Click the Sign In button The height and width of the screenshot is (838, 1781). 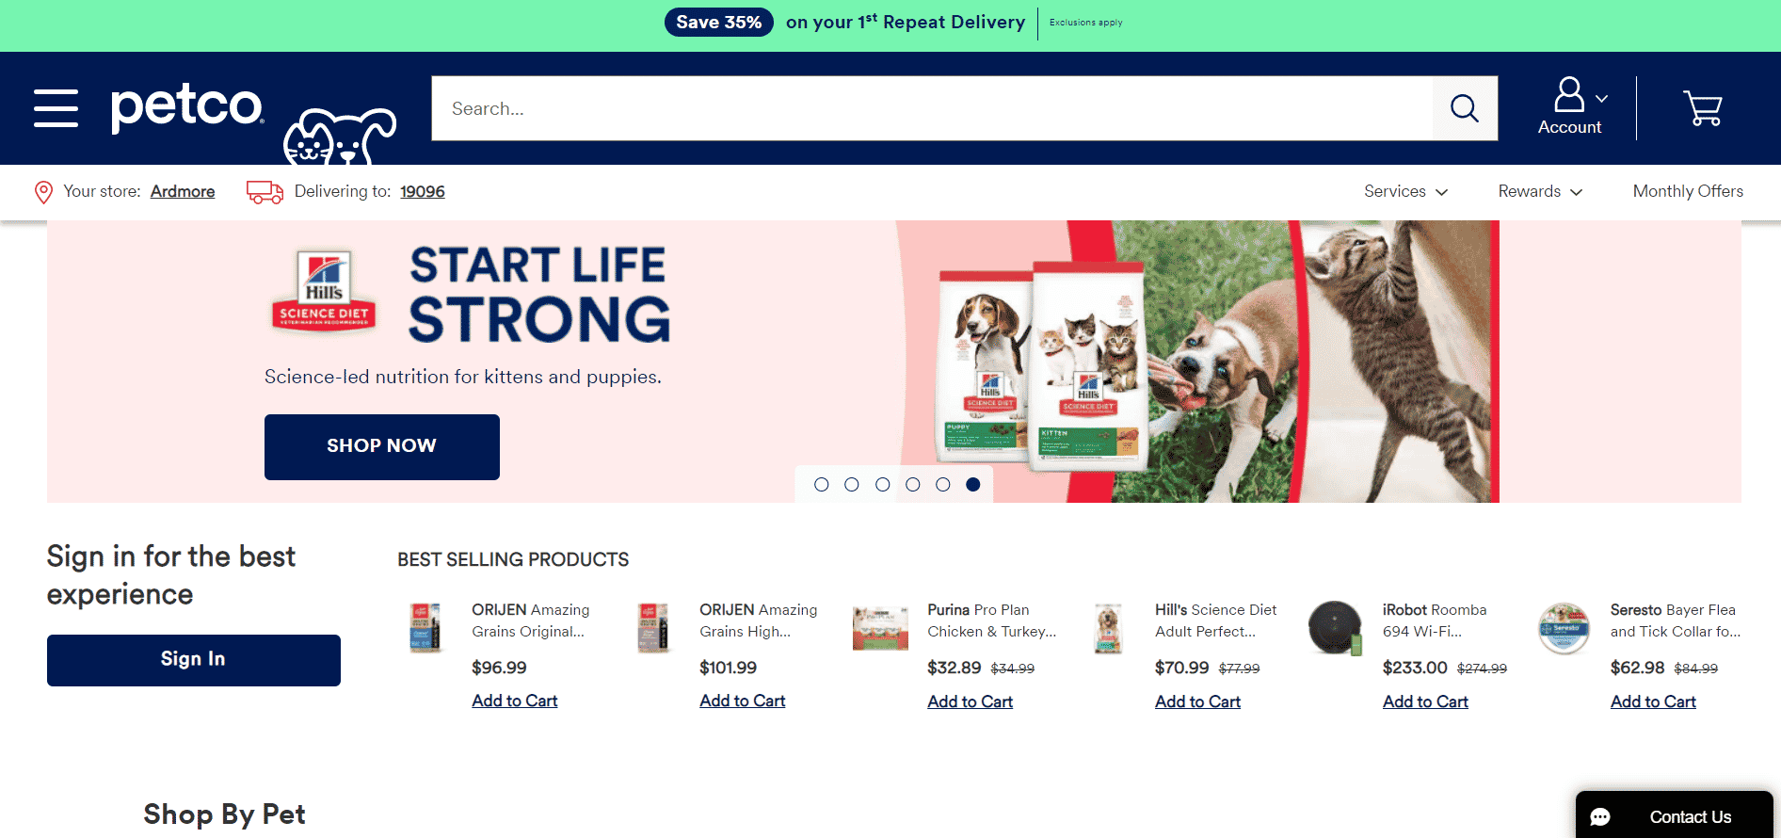pos(194,660)
